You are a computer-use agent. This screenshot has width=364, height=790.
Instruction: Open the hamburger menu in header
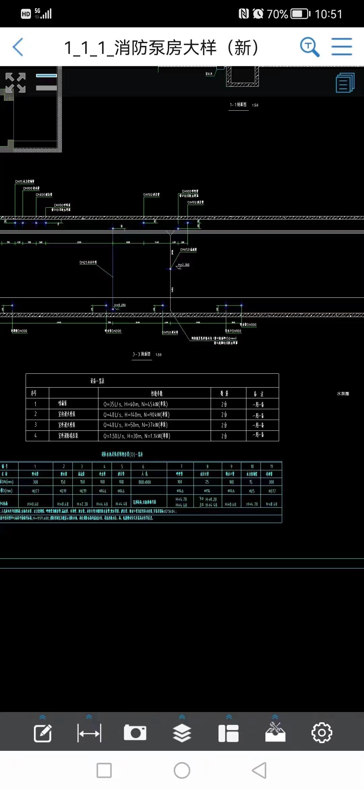(x=341, y=47)
